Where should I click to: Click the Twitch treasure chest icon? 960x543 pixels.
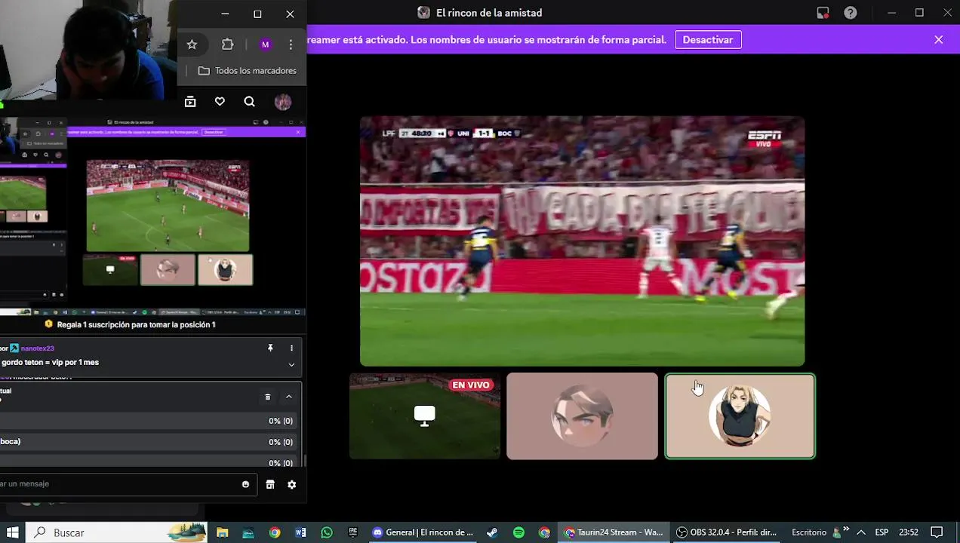pyautogui.click(x=190, y=102)
